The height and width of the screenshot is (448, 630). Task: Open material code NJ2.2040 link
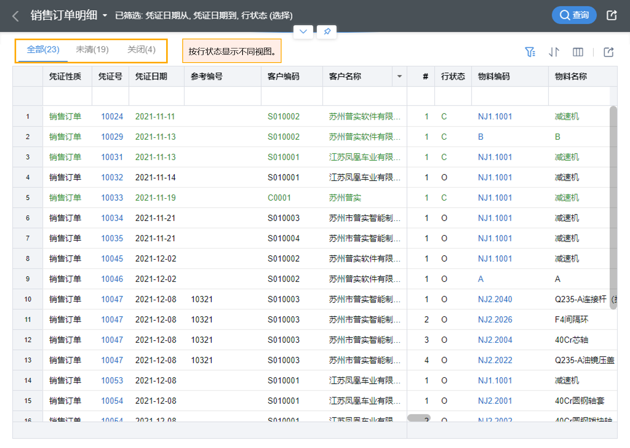pyautogui.click(x=495, y=299)
